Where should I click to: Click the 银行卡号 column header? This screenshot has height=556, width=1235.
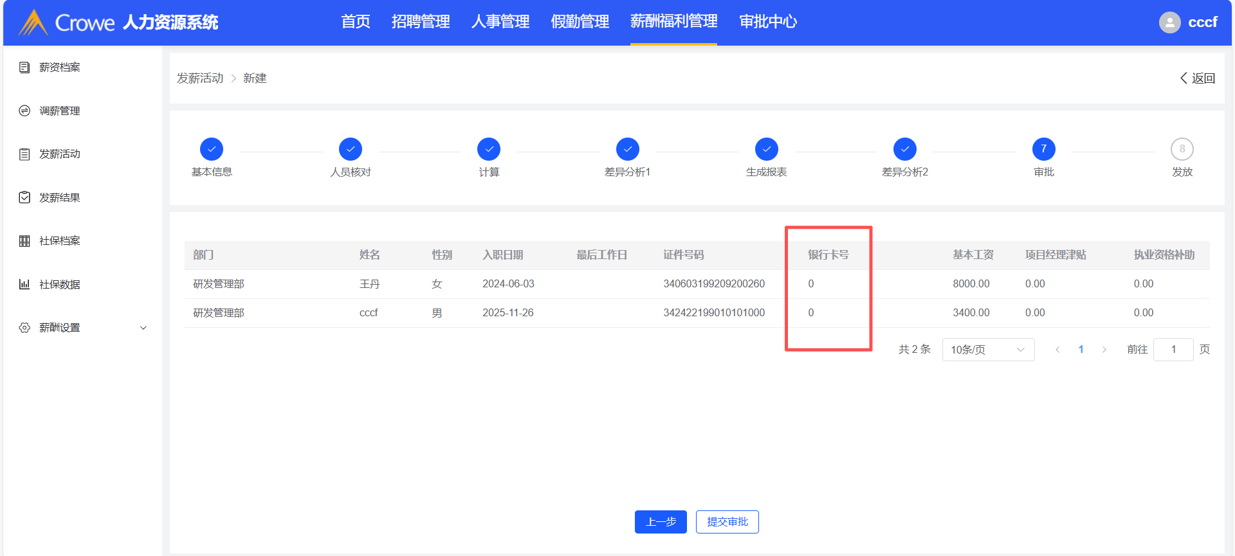(828, 255)
